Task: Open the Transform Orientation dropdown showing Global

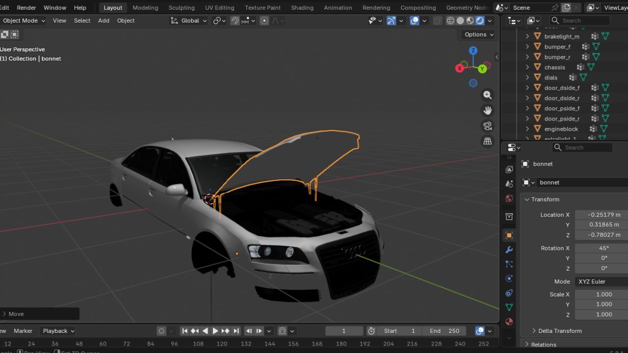Action: (190, 21)
